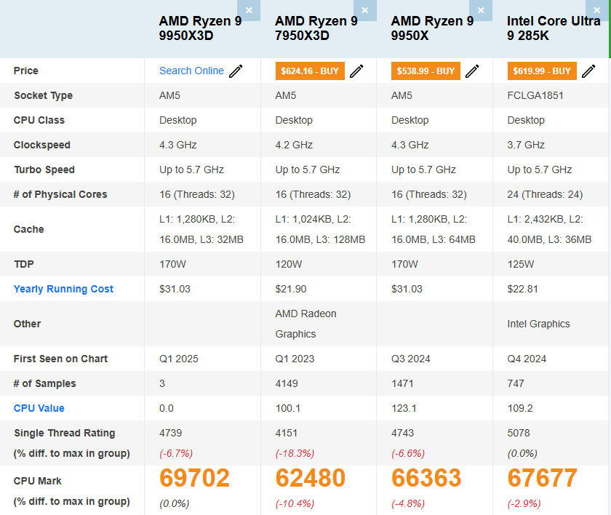Click the 69702 CPU Mark score
611x515 pixels.
(x=194, y=478)
